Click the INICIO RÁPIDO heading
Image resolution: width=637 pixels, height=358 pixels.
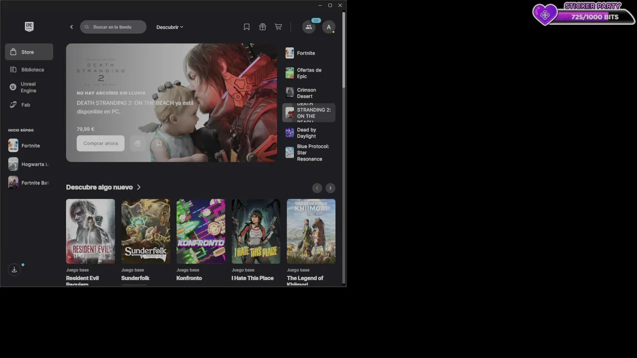coord(21,130)
